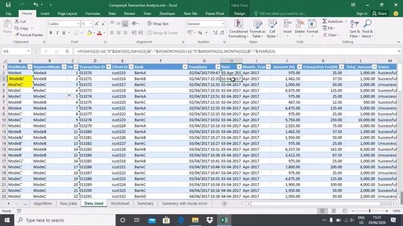Open the Worksheet sheet tab
The width and height of the screenshot is (403, 226).
tap(120, 203)
